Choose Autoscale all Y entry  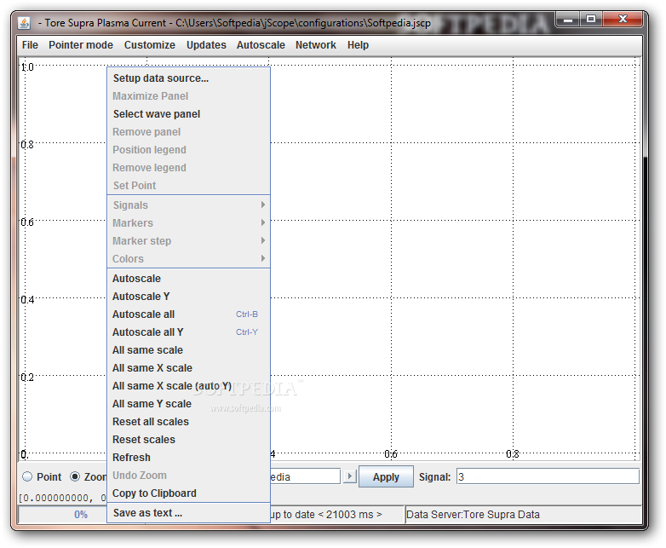188,332
